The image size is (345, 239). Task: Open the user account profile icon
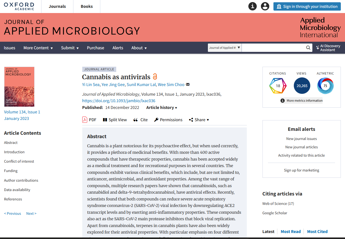tap(265, 6)
